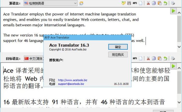Click 关于 Ace Translator dialog title bar
Screen dimensions: 182x112
point(87,37)
